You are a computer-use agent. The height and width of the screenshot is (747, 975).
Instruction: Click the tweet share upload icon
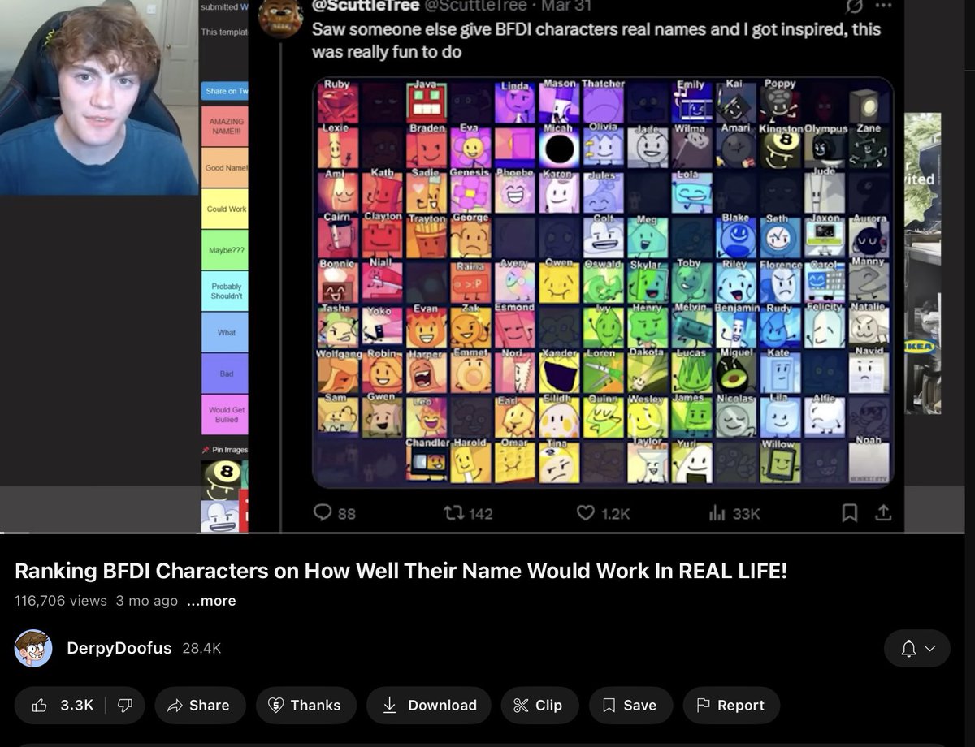(x=883, y=512)
